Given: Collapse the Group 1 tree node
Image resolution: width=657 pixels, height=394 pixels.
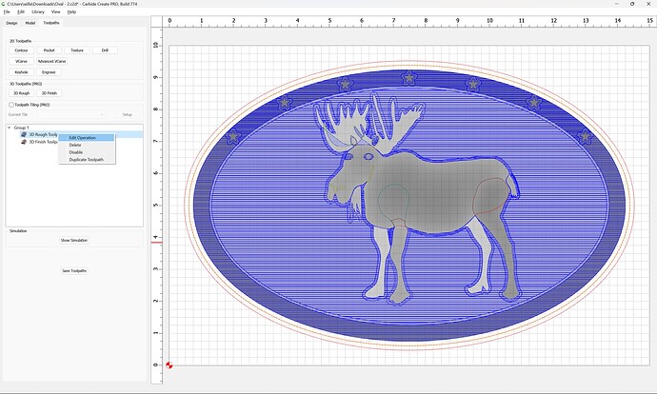Looking at the screenshot, I should coord(9,128).
